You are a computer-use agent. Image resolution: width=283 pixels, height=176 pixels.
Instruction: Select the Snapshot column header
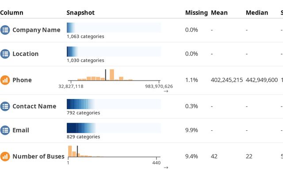coord(80,13)
